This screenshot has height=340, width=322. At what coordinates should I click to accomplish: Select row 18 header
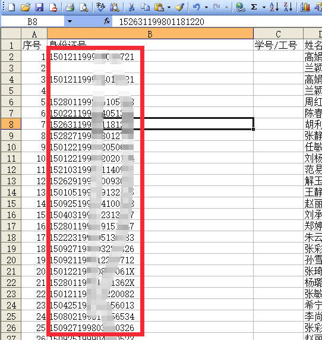tap(11, 237)
